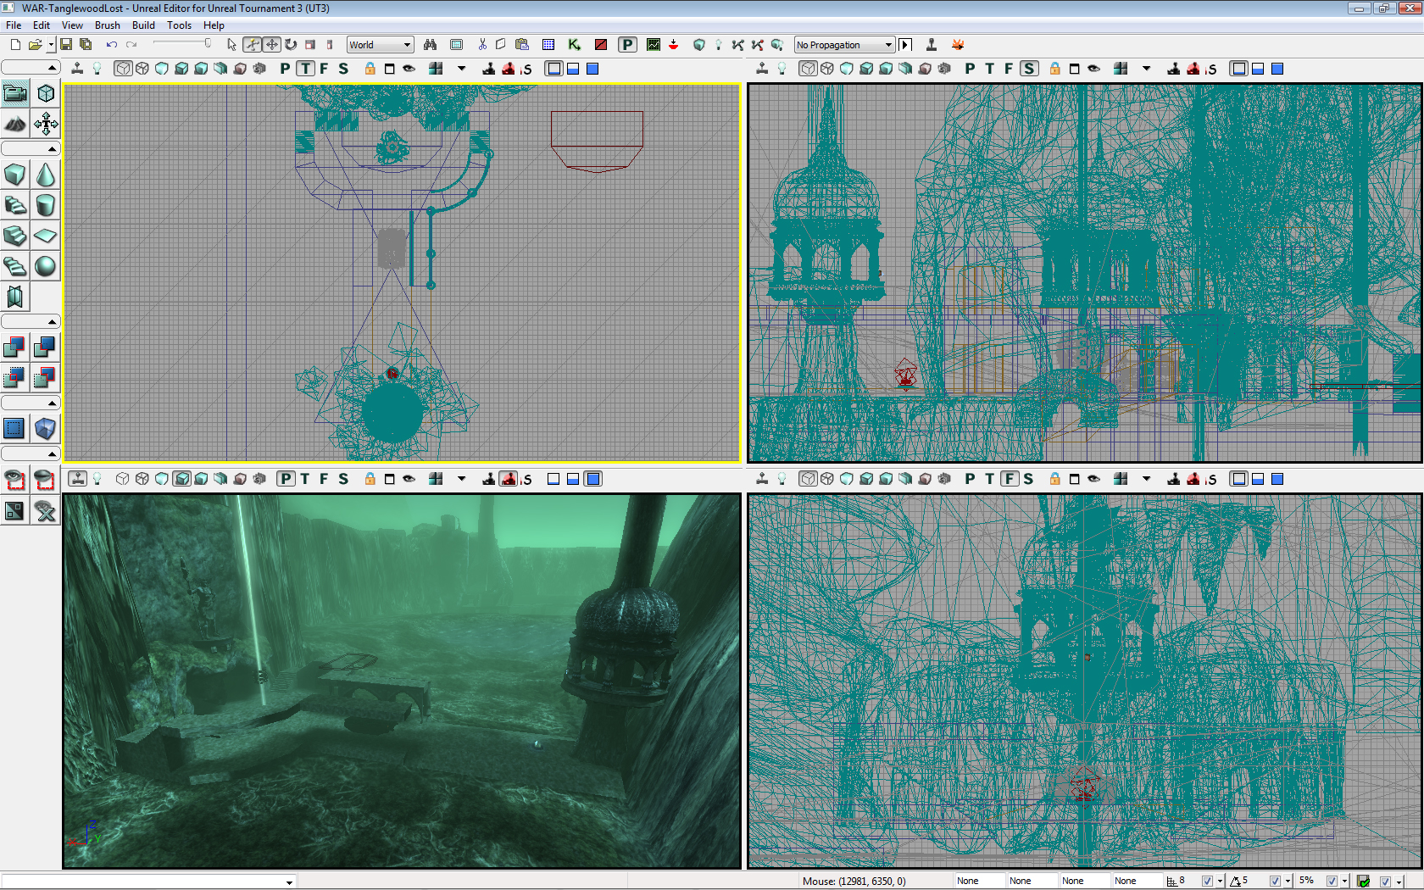Select the Cube brush builder
Screen dimensions: 1424x890
(15, 175)
